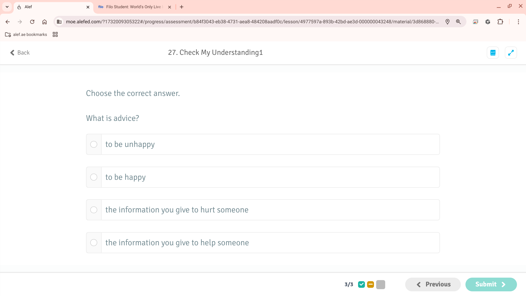
Task: Expand the tab search dropdown arrow
Action: point(7,7)
